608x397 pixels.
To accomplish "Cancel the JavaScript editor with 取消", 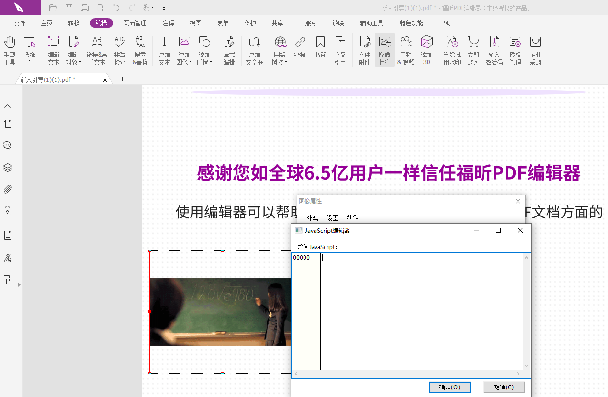I will point(504,386).
